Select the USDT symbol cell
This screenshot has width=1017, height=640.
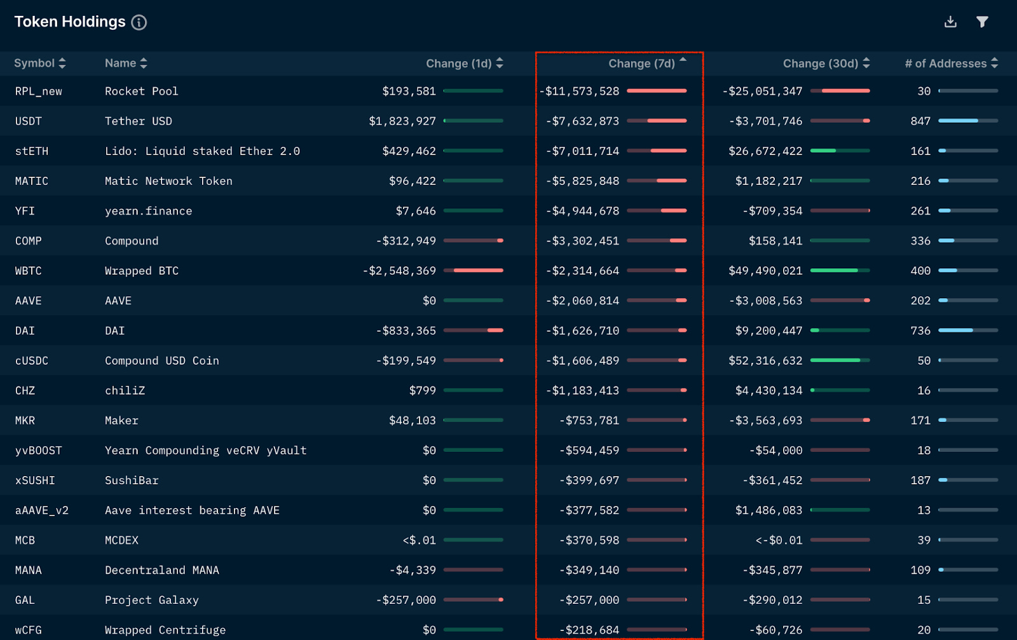point(29,121)
